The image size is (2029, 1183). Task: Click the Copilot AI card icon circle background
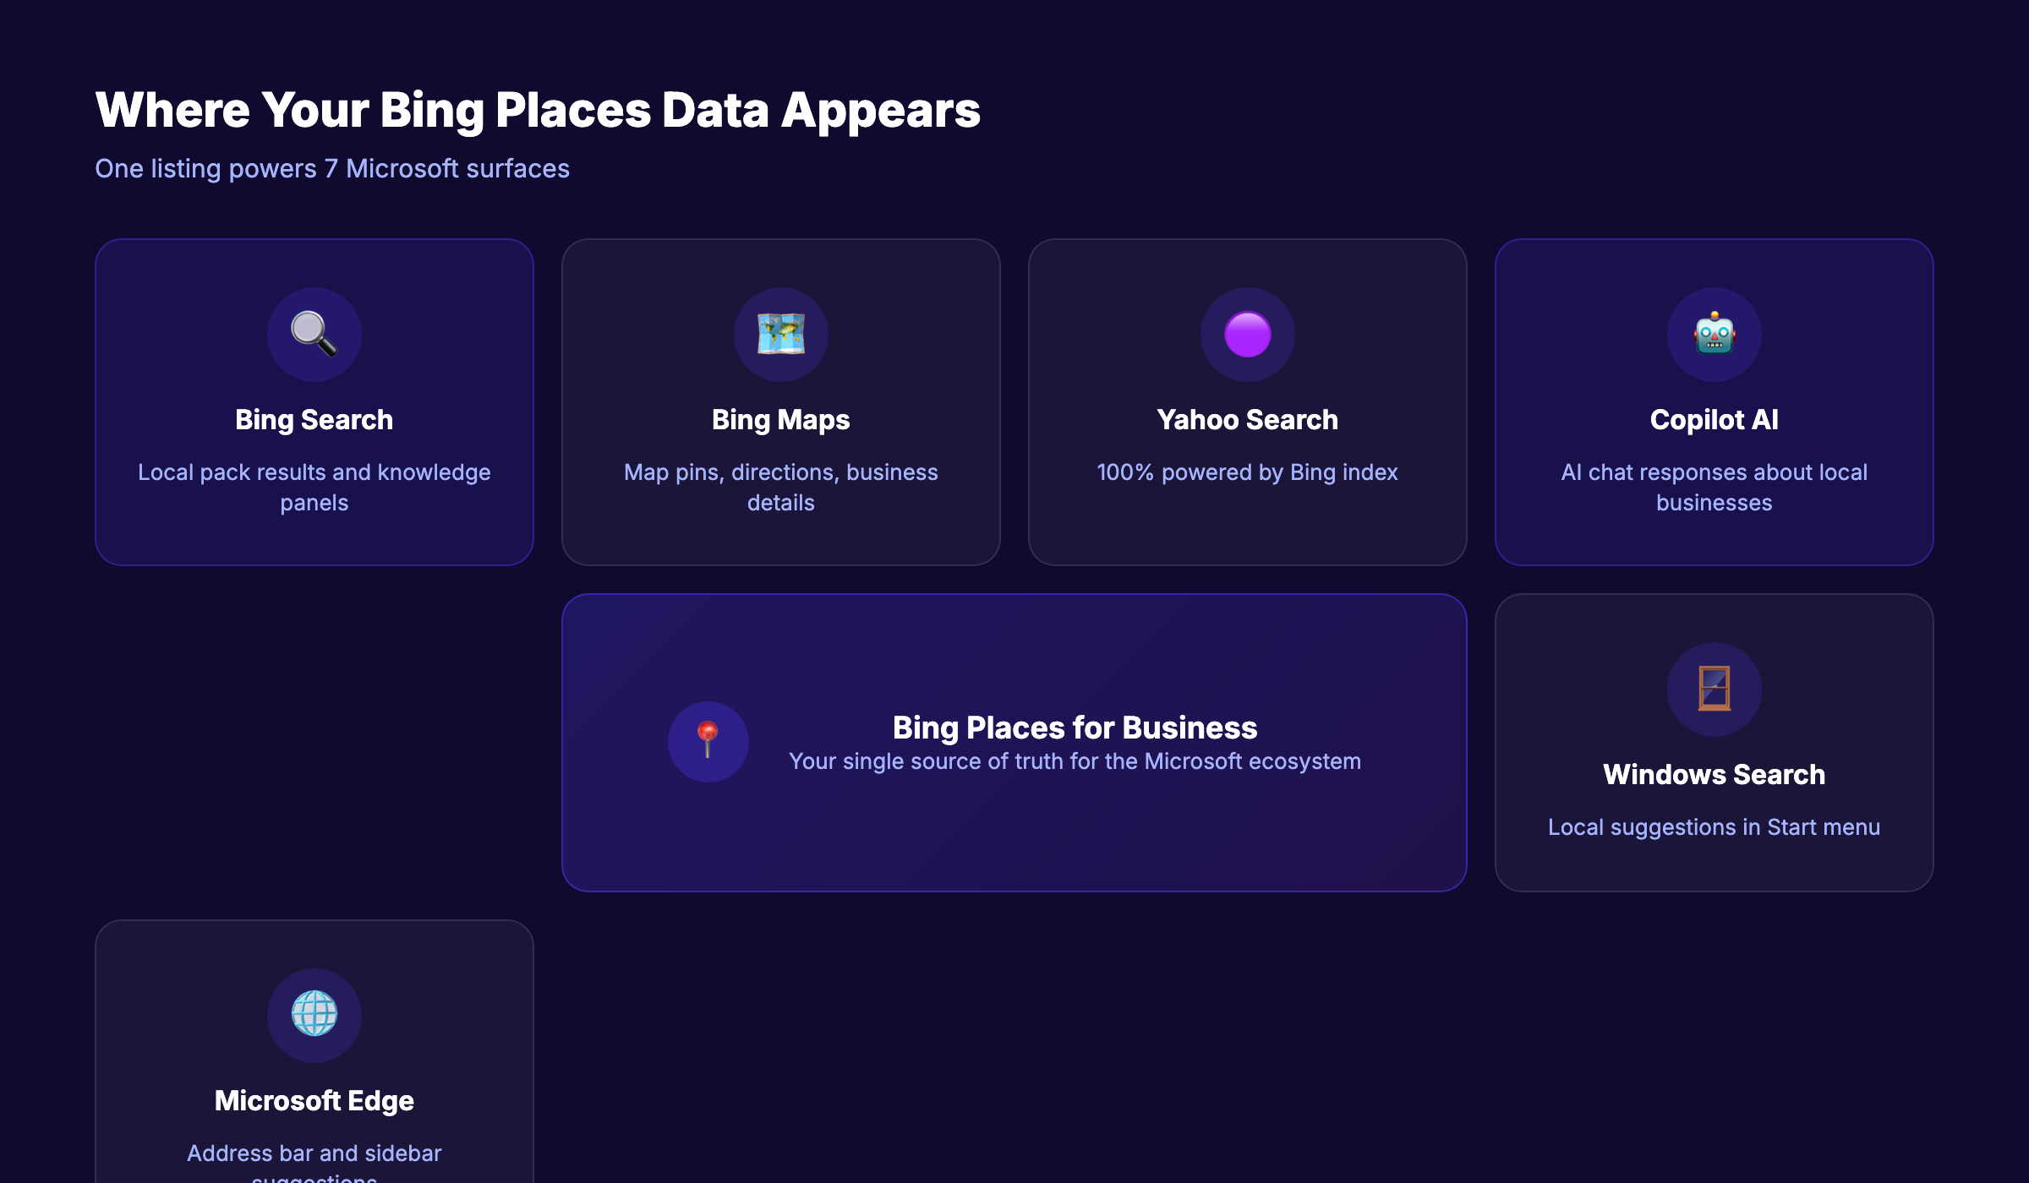(x=1713, y=335)
